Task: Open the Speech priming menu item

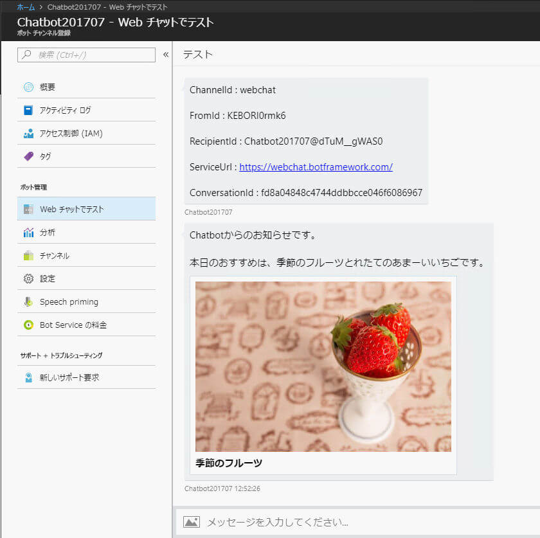Action: (x=86, y=301)
